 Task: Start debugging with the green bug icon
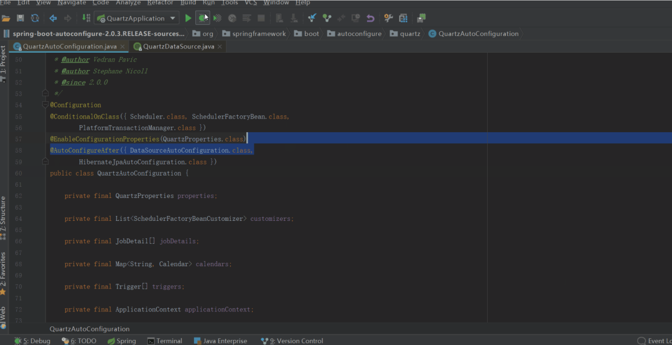(x=202, y=18)
